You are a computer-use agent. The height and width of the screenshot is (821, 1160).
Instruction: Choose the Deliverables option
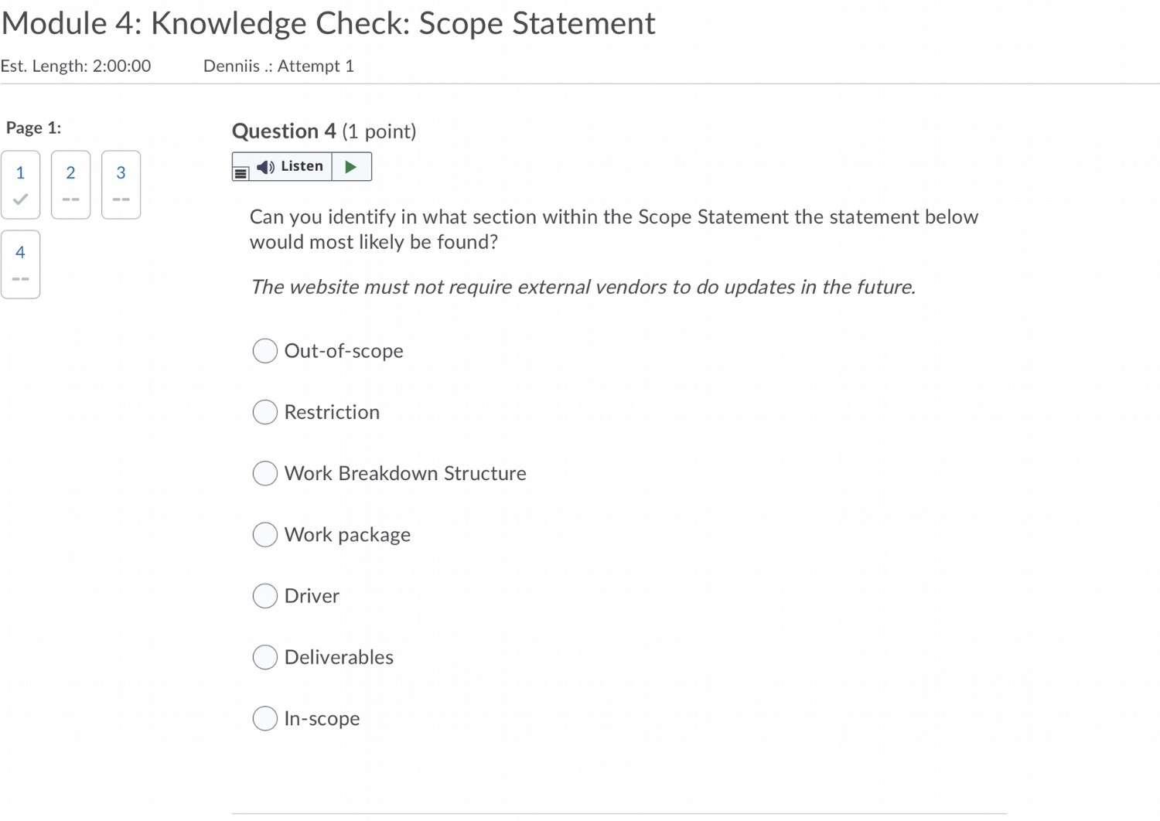pos(264,656)
